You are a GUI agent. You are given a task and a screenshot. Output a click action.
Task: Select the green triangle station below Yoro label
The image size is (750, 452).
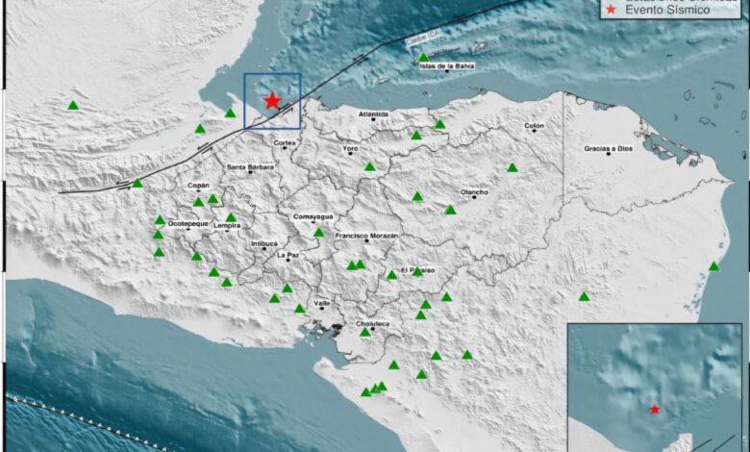369,166
